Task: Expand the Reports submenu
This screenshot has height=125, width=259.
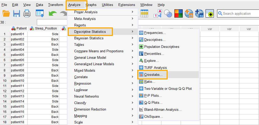Action: (x=103, y=25)
